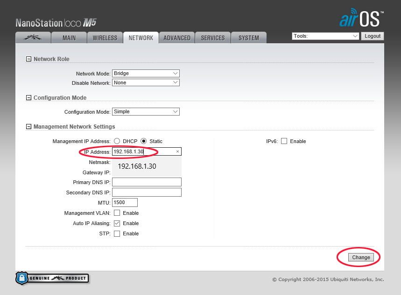Switch to the Wireless tab

tap(105, 38)
